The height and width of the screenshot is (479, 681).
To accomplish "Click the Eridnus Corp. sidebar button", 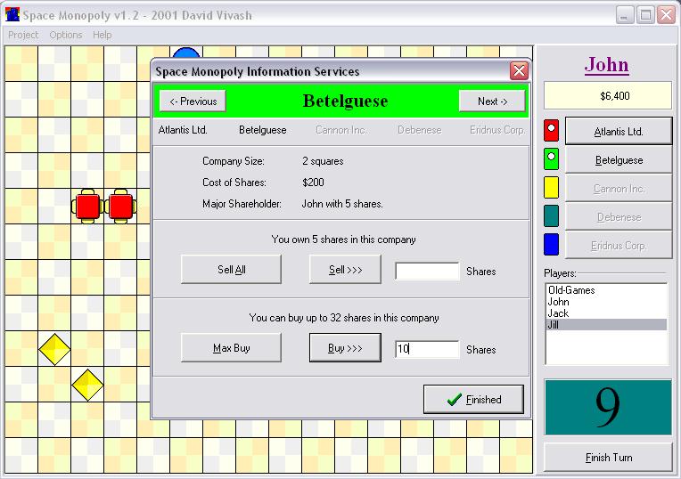I will click(x=619, y=246).
